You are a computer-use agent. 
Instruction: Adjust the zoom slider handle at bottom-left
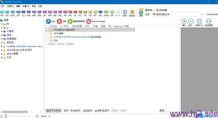pos(6,116)
